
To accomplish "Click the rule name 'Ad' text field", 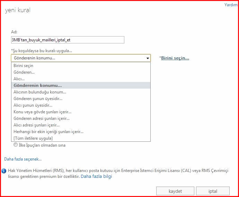I will pos(68,40).
